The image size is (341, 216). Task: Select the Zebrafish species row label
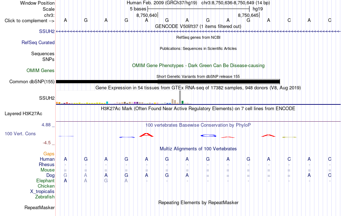click(x=45, y=197)
